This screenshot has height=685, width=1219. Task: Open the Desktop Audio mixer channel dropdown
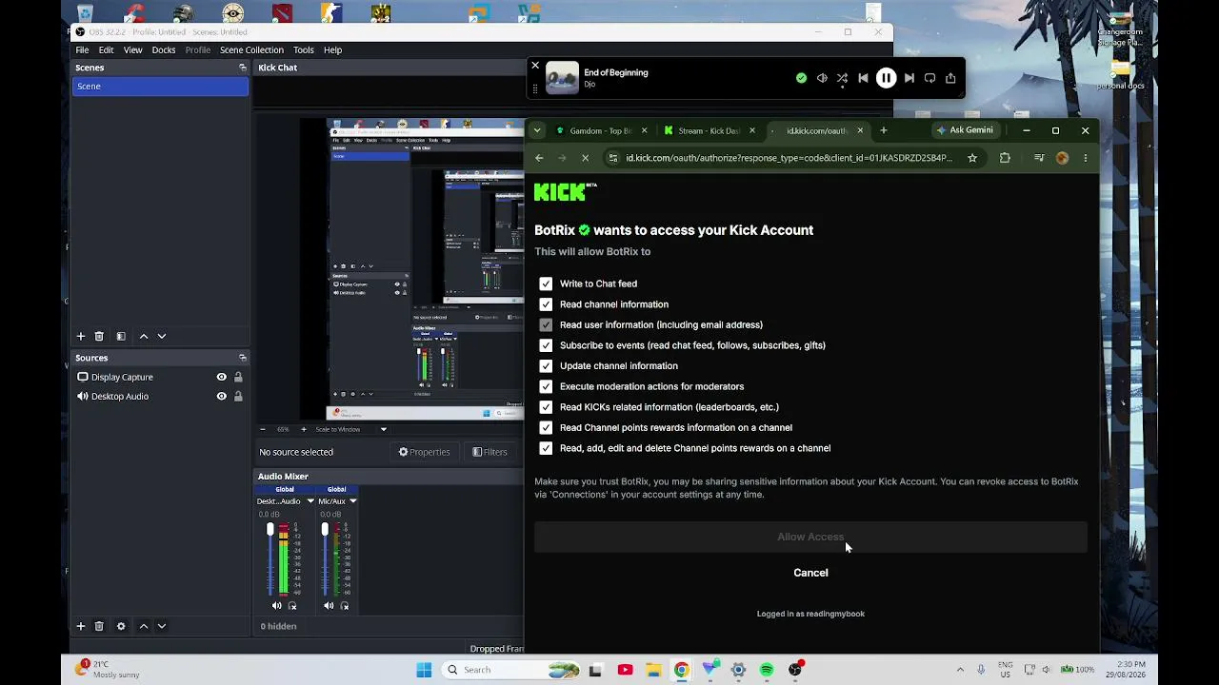pos(310,501)
